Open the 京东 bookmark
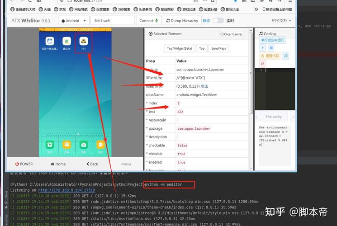 (x=60, y=9)
